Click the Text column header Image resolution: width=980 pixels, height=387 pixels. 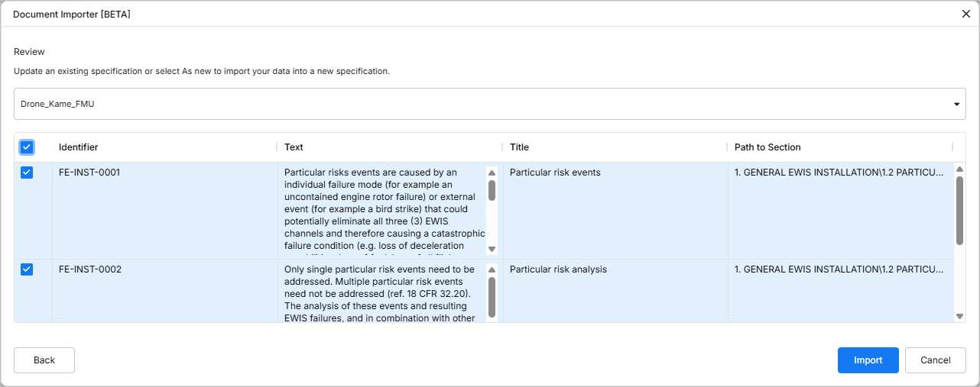294,147
